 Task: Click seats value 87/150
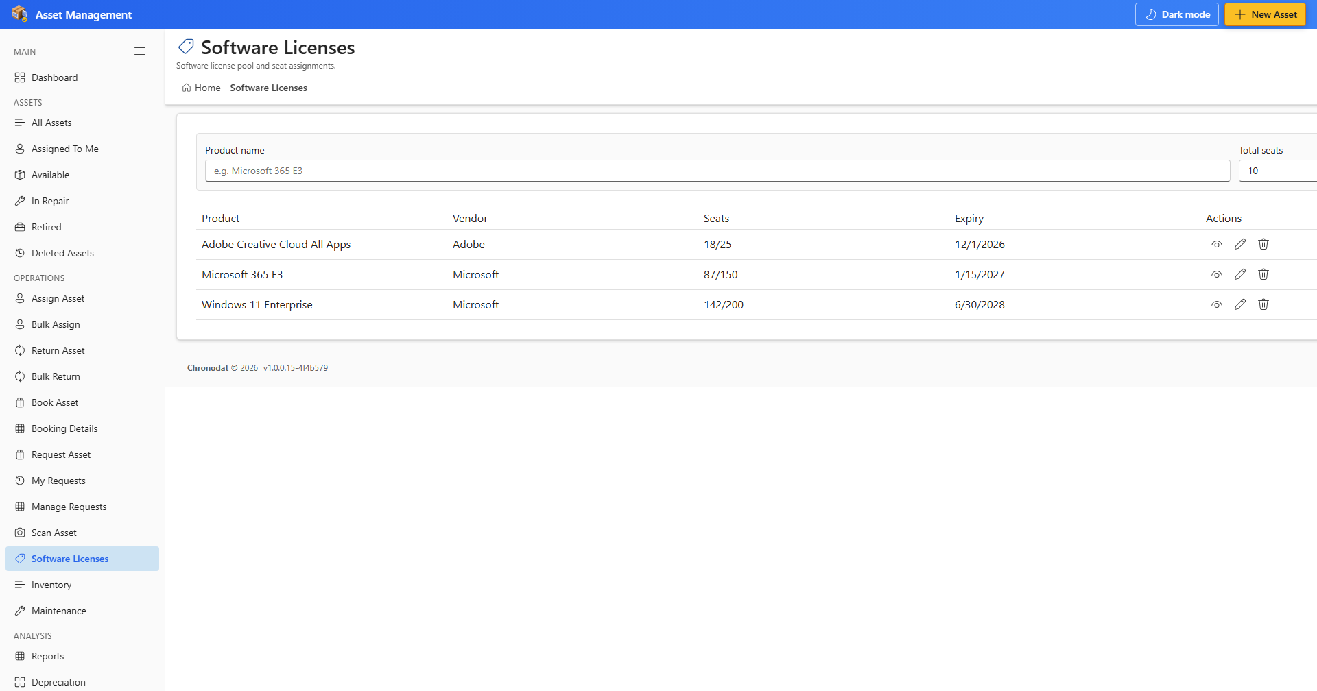[x=720, y=275]
